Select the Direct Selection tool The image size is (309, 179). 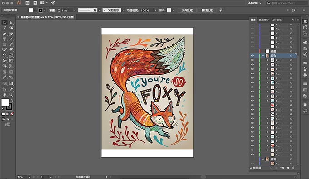pos(11,23)
